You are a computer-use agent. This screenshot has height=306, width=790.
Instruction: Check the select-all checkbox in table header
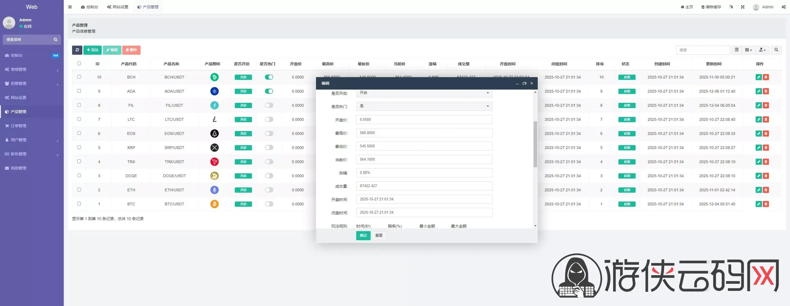click(x=79, y=64)
